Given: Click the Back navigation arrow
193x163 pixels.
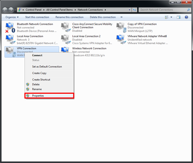Looking at the screenshot, I should (x=5, y=10).
